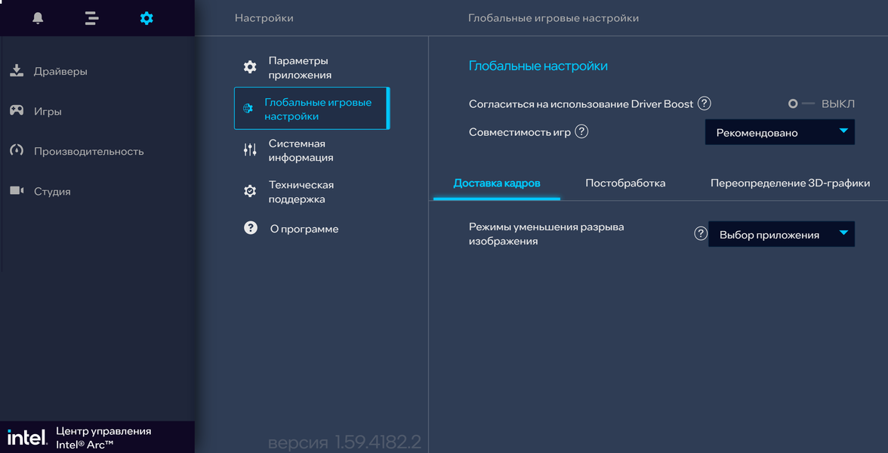Go to Техническая поддержка section

pyautogui.click(x=301, y=192)
